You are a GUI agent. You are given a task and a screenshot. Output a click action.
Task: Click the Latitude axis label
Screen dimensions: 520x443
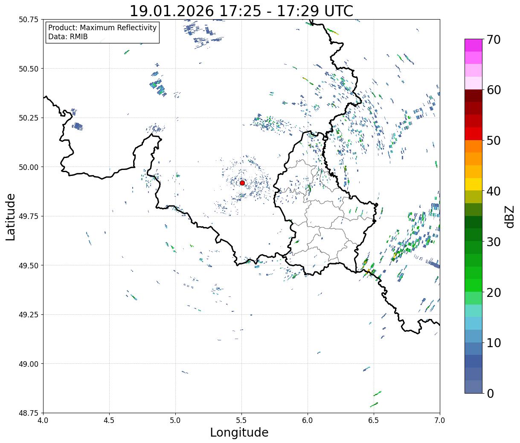(11, 216)
